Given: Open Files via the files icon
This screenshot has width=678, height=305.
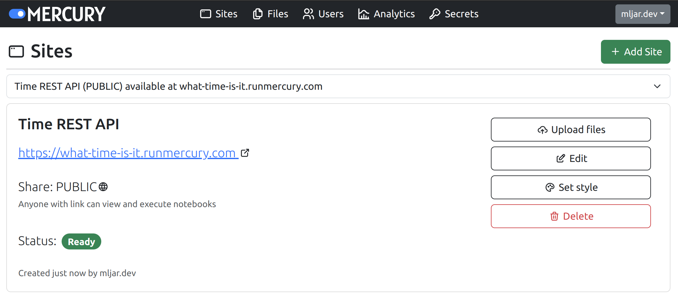Looking at the screenshot, I should pyautogui.click(x=257, y=14).
